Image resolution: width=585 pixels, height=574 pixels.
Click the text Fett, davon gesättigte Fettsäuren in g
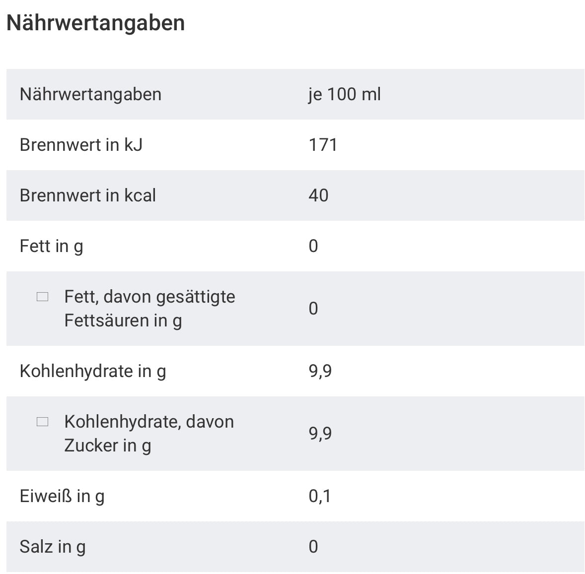149,309
